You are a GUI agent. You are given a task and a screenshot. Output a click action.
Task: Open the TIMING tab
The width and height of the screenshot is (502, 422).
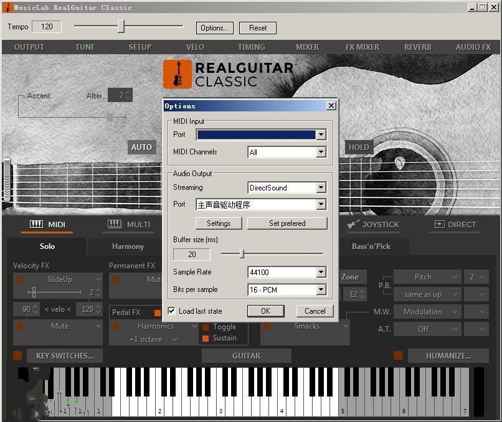click(x=252, y=47)
